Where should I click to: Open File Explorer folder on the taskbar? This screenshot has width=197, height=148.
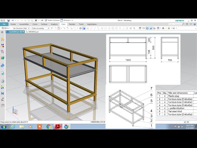(x=22, y=127)
